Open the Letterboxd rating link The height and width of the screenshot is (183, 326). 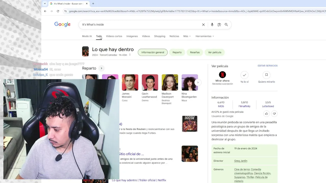268,106
